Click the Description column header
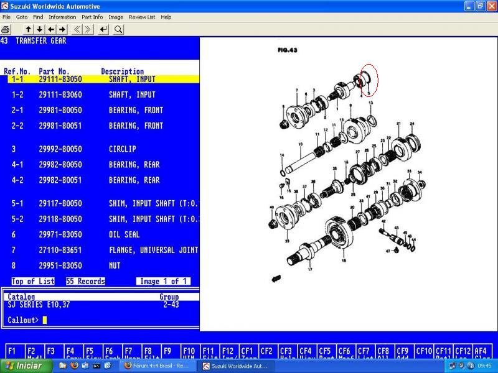The image size is (498, 373). tap(122, 71)
